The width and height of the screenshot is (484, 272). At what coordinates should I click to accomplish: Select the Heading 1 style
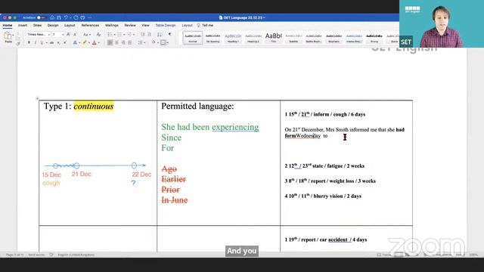pyautogui.click(x=233, y=38)
